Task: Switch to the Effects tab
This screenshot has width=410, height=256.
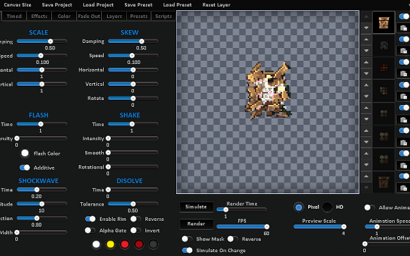Action: point(39,16)
